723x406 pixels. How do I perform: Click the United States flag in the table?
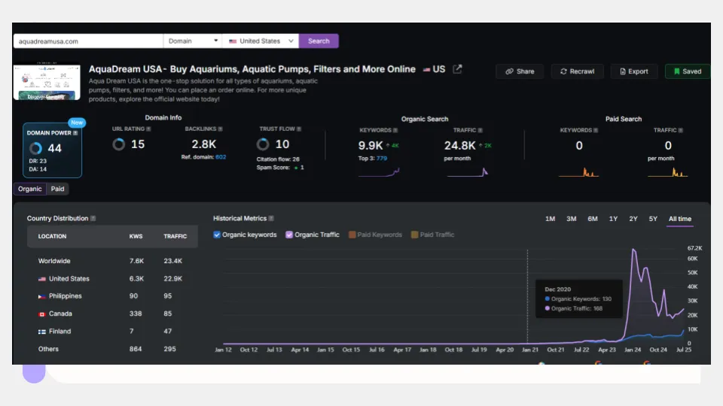click(x=42, y=279)
